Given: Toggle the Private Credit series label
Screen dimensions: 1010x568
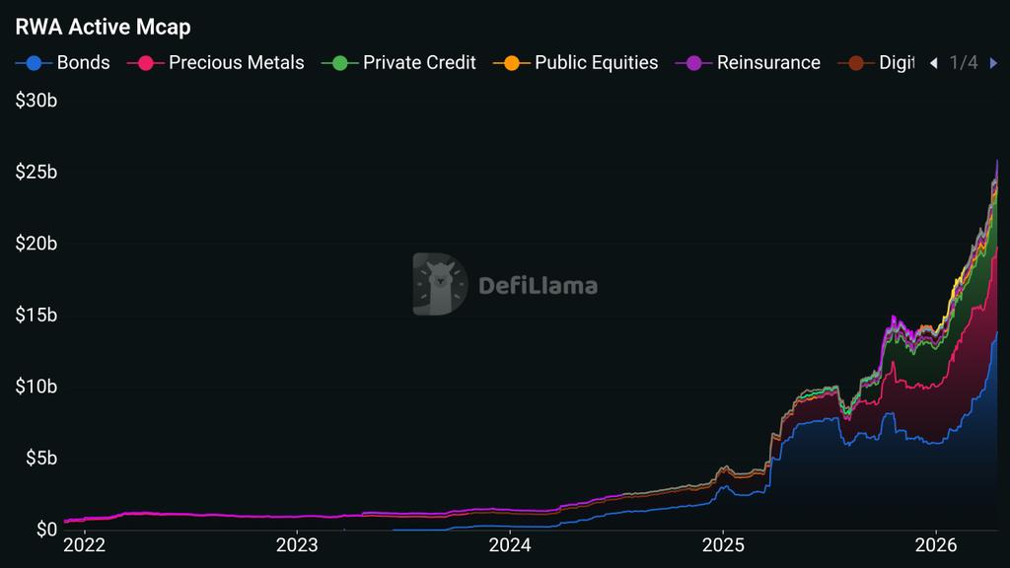Looking at the screenshot, I should tap(419, 63).
